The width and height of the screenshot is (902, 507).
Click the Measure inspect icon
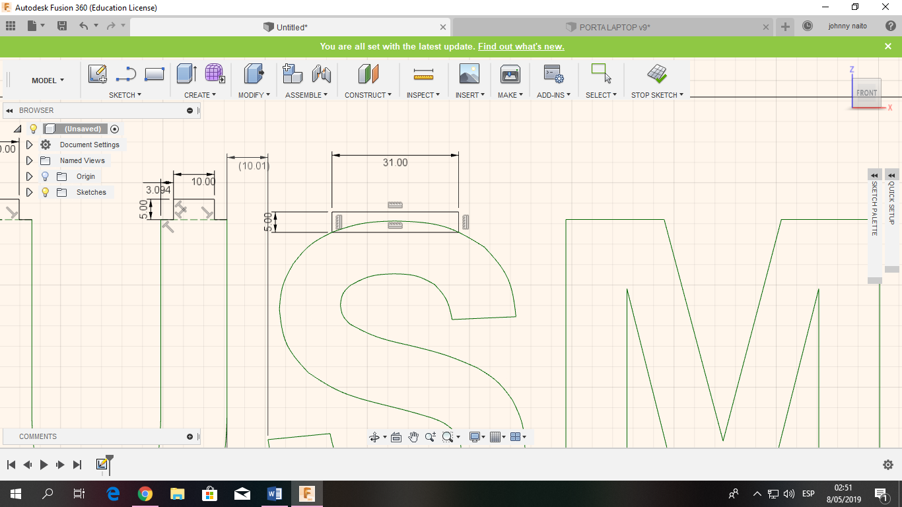click(x=423, y=73)
